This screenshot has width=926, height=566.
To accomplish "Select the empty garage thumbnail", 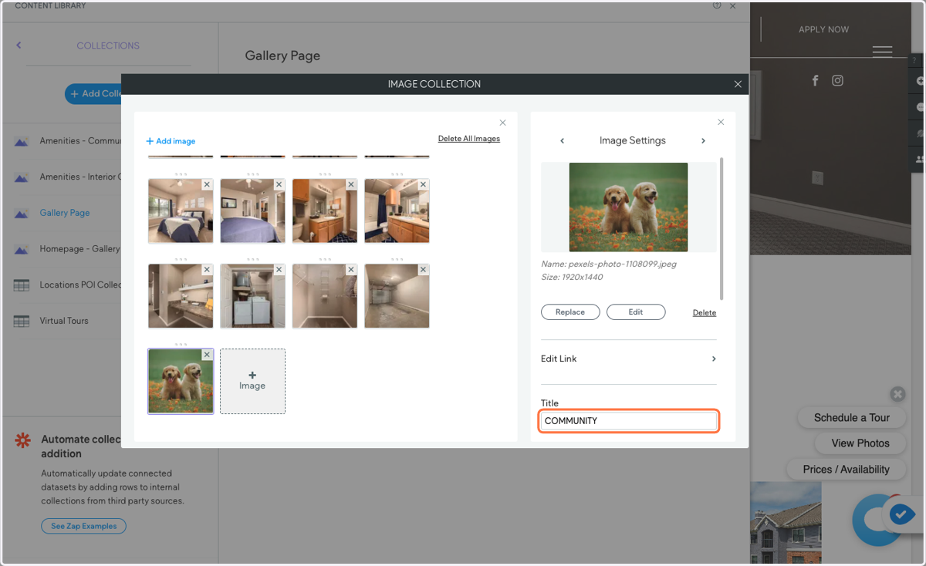I will click(397, 296).
